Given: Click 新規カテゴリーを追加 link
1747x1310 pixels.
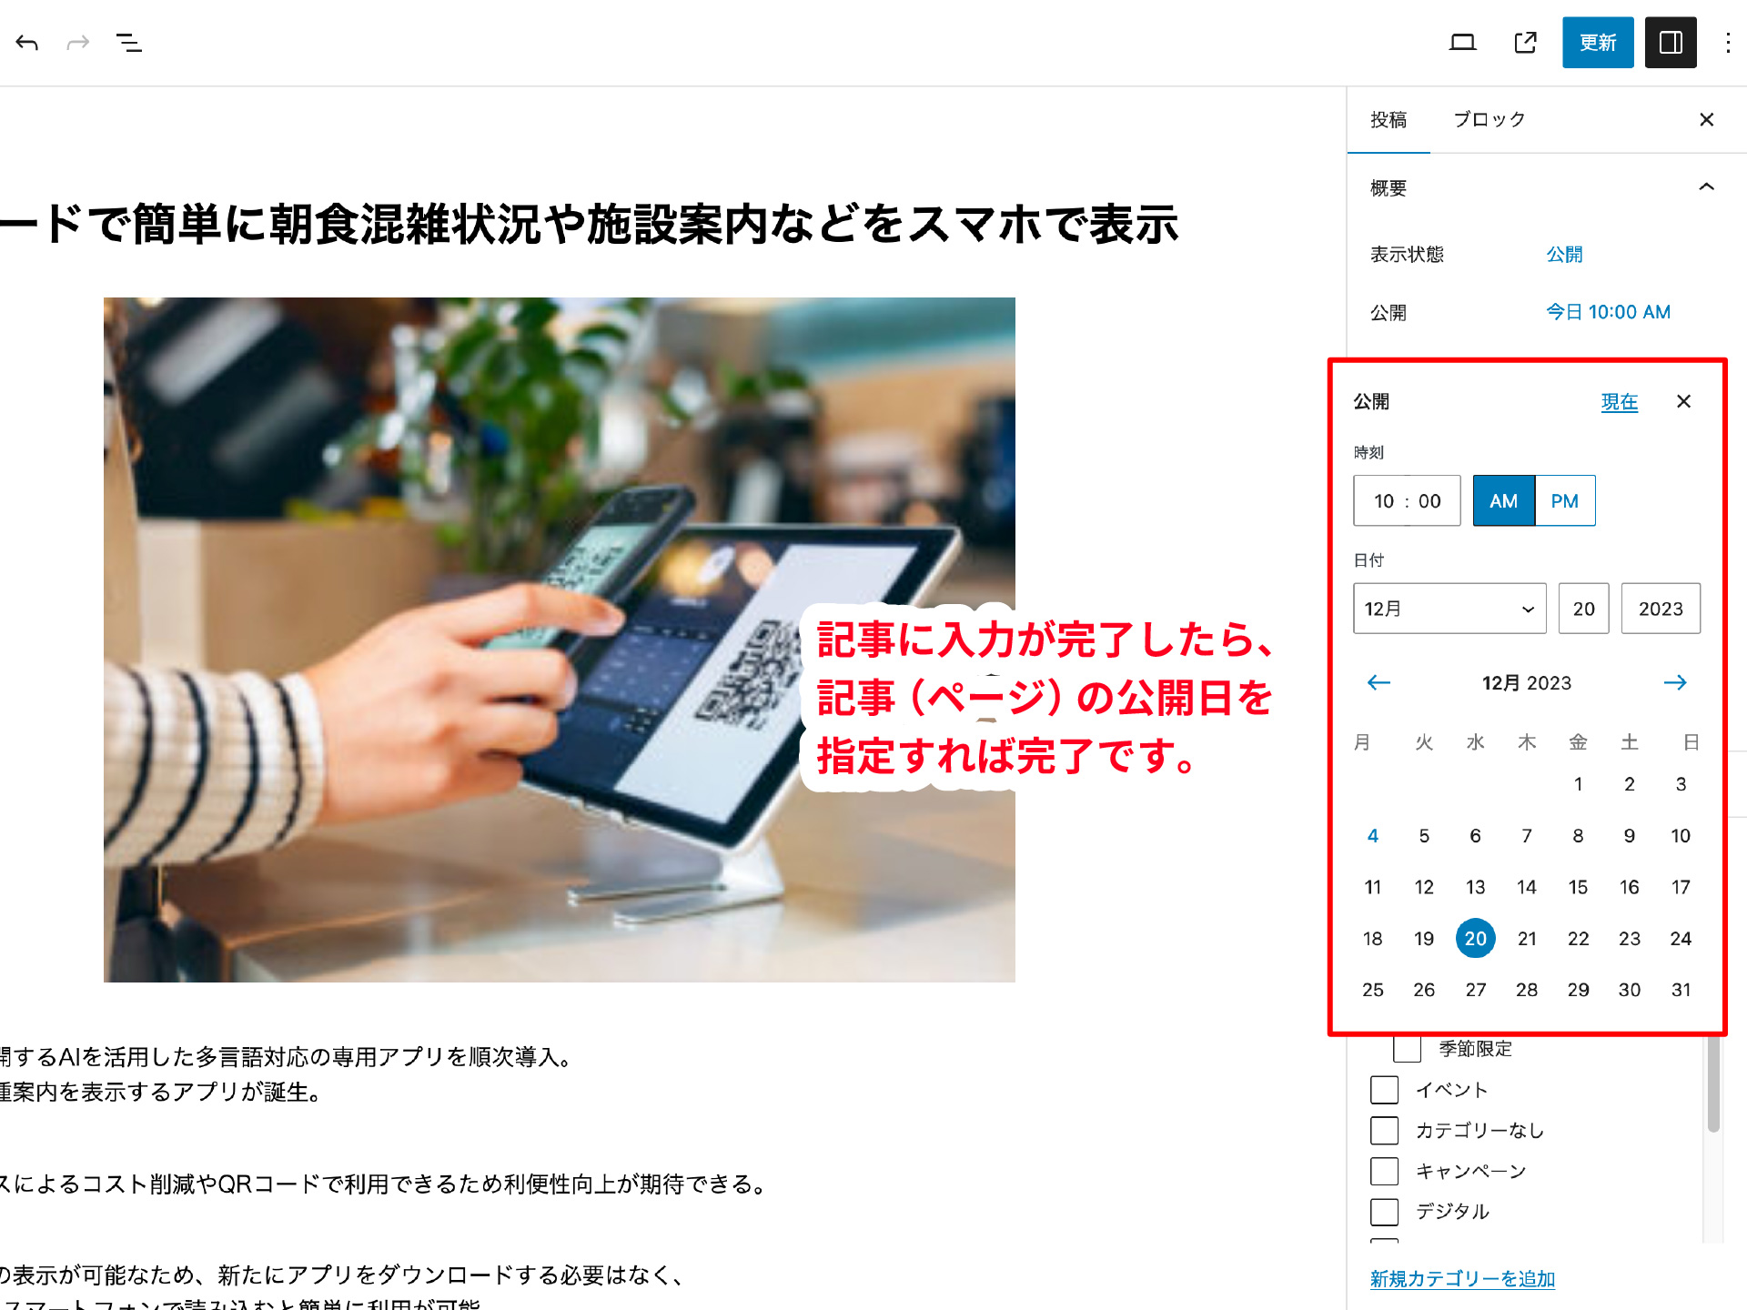Looking at the screenshot, I should pyautogui.click(x=1462, y=1278).
